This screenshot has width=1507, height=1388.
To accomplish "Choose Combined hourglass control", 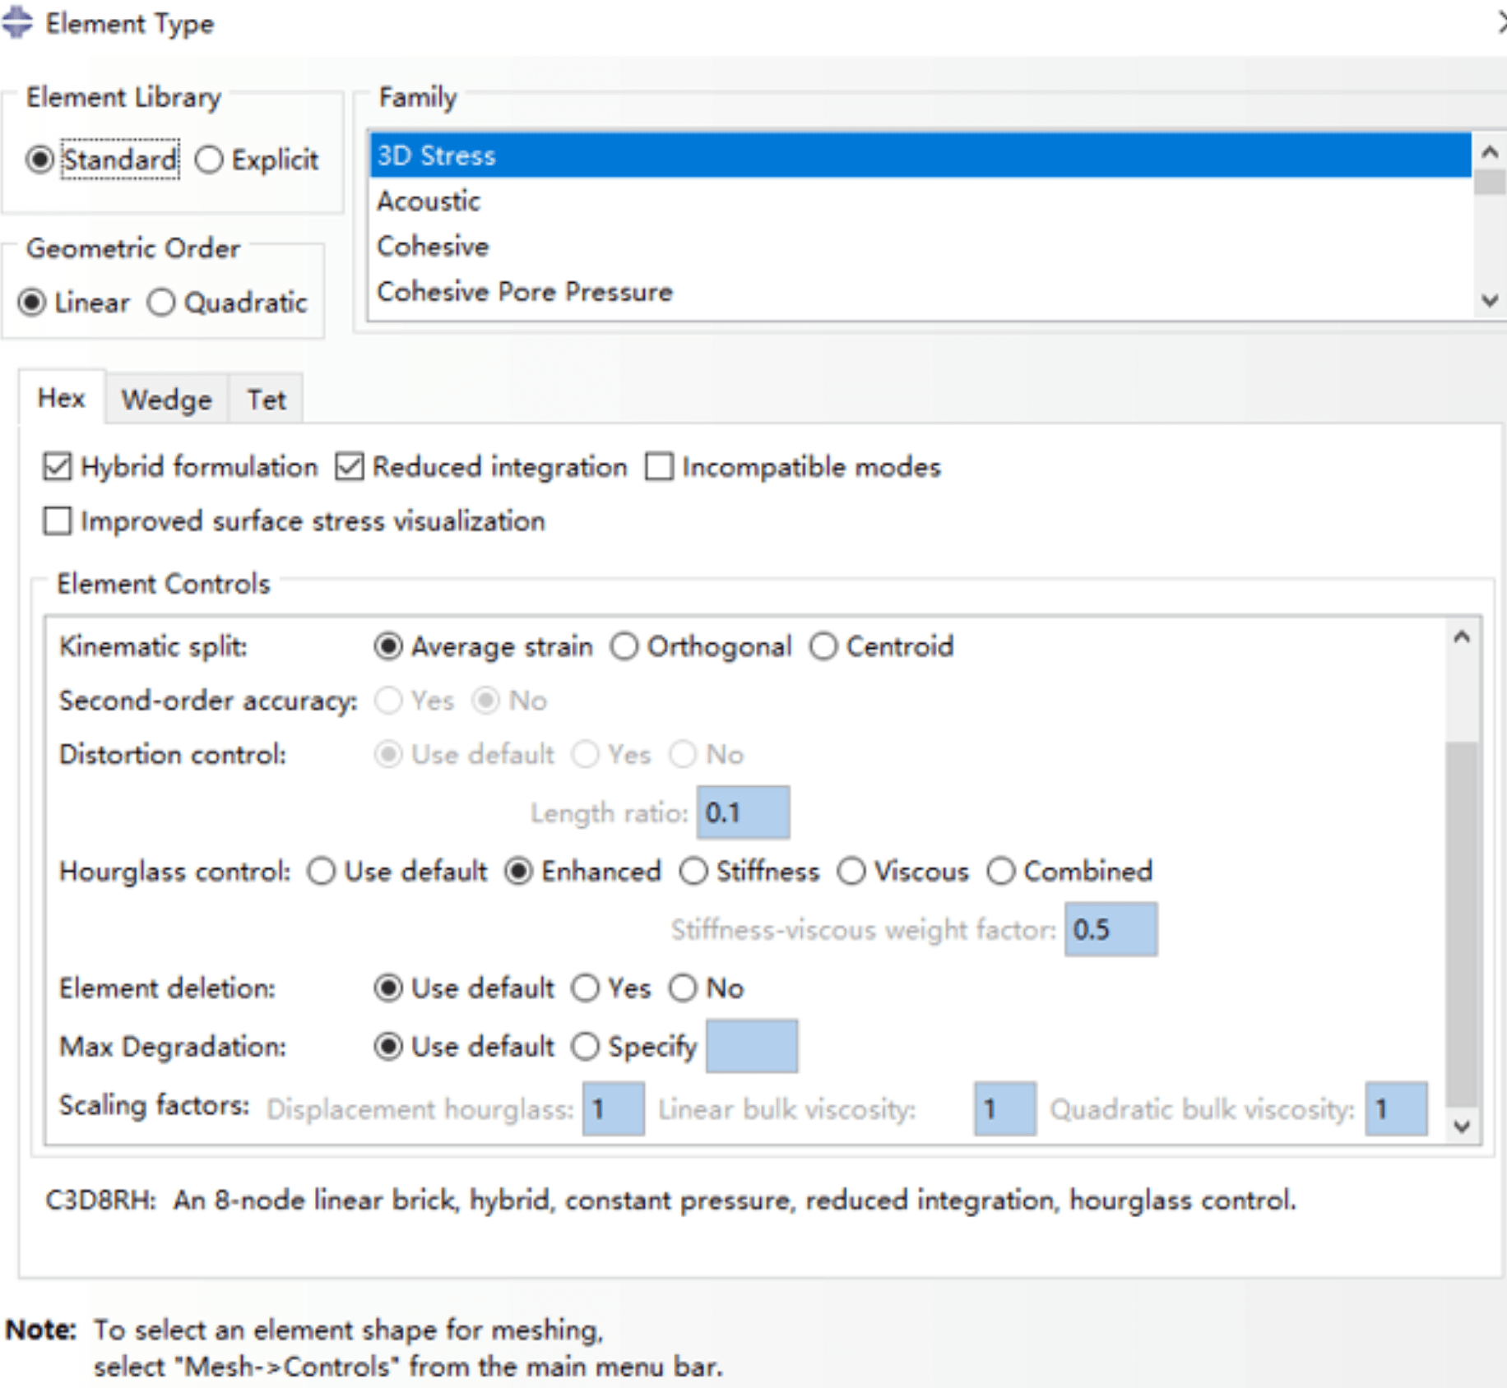I will point(1000,872).
